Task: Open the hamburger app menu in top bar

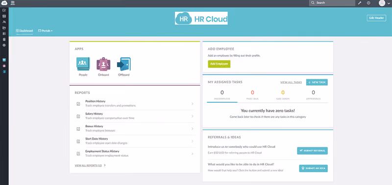Action: pyautogui.click(x=13, y=3)
